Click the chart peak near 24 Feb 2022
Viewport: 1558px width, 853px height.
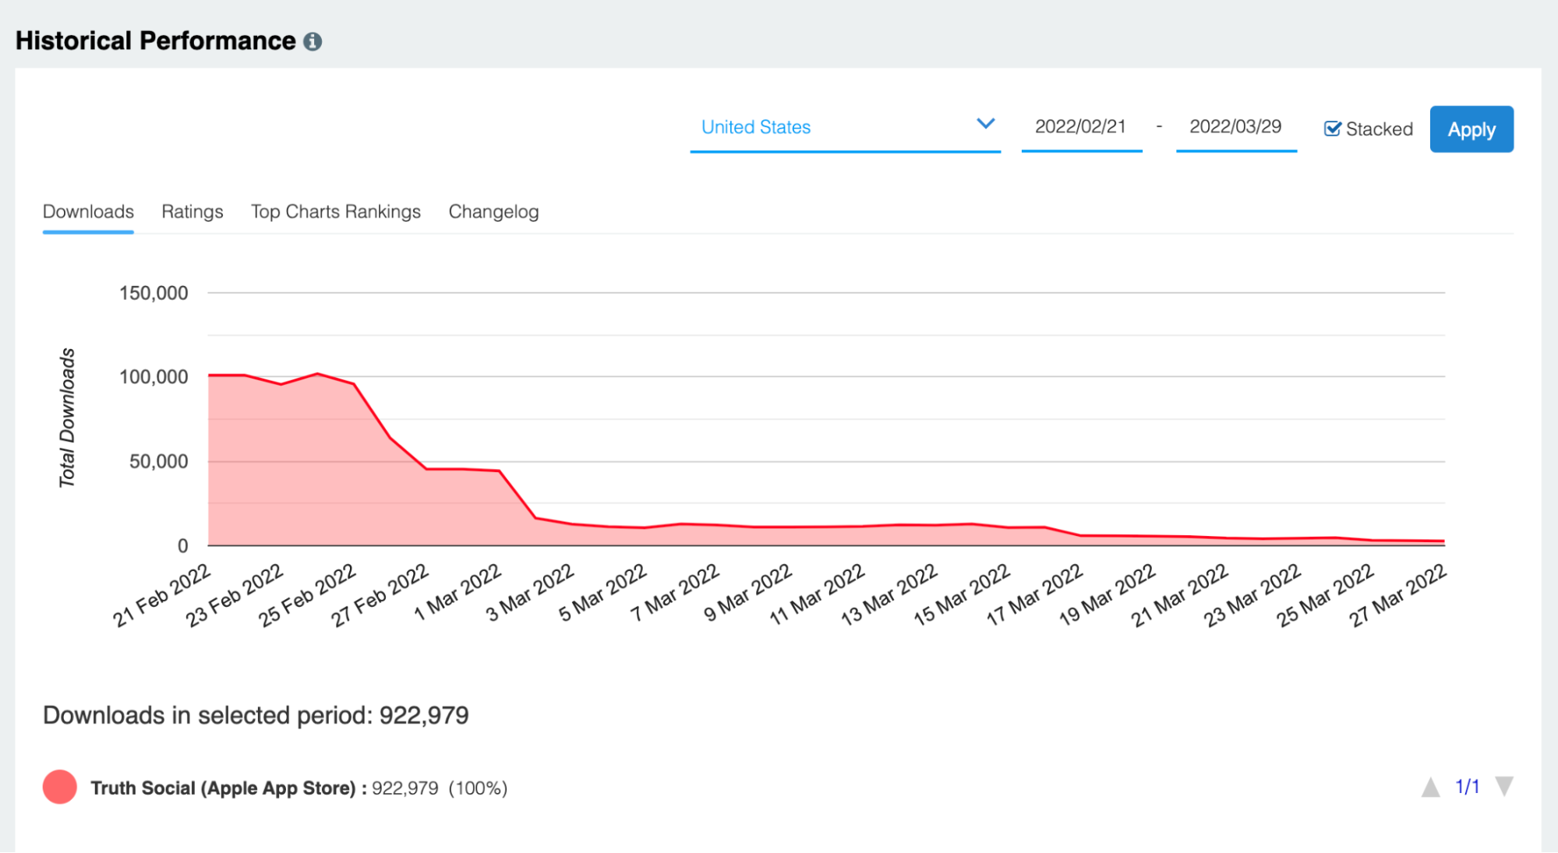(317, 374)
